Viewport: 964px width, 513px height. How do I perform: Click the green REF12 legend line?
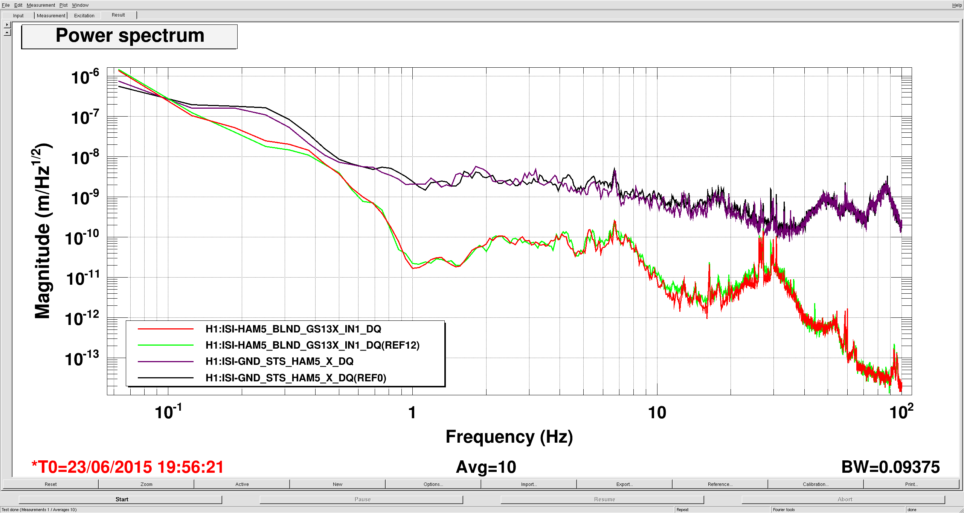(166, 345)
